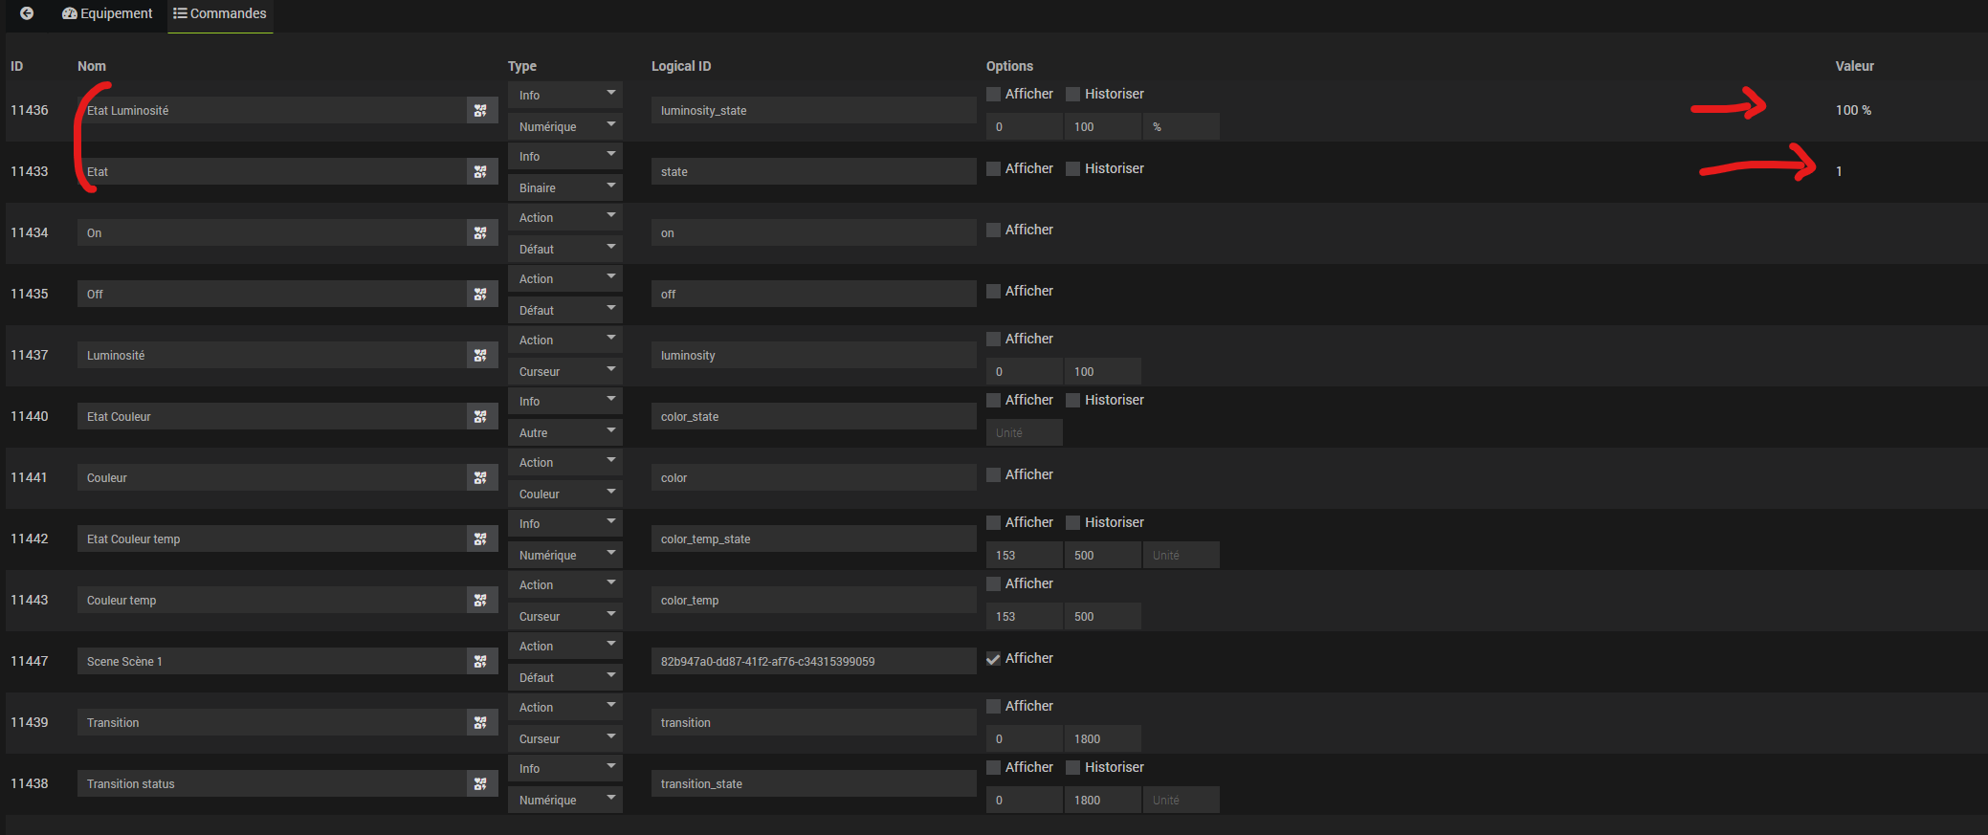
Task: Check Afficher on the Off command
Action: click(x=994, y=292)
